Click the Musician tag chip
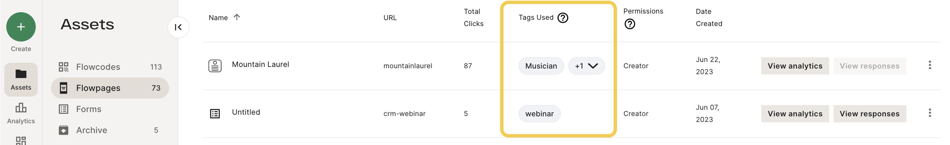The width and height of the screenshot is (950, 145). tap(541, 66)
